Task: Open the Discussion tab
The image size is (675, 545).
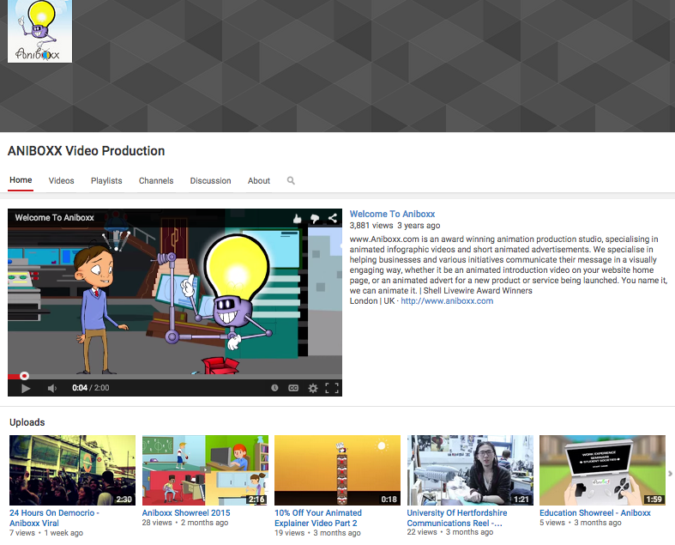Action: pyautogui.click(x=210, y=180)
